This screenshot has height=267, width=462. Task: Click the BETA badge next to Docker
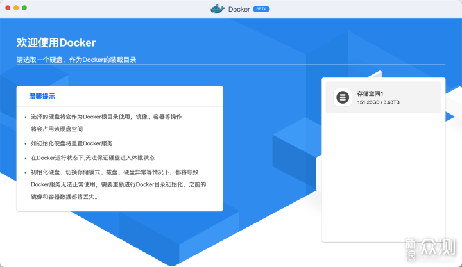click(x=261, y=9)
